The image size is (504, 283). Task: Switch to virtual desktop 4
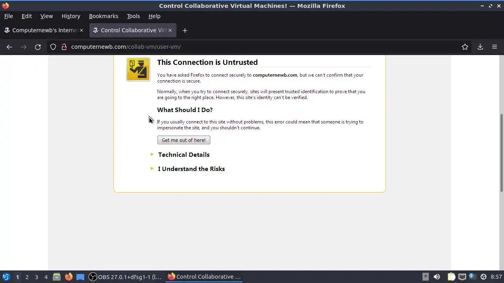[46, 277]
